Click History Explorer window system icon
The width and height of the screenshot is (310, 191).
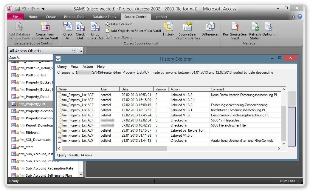tap(58, 59)
